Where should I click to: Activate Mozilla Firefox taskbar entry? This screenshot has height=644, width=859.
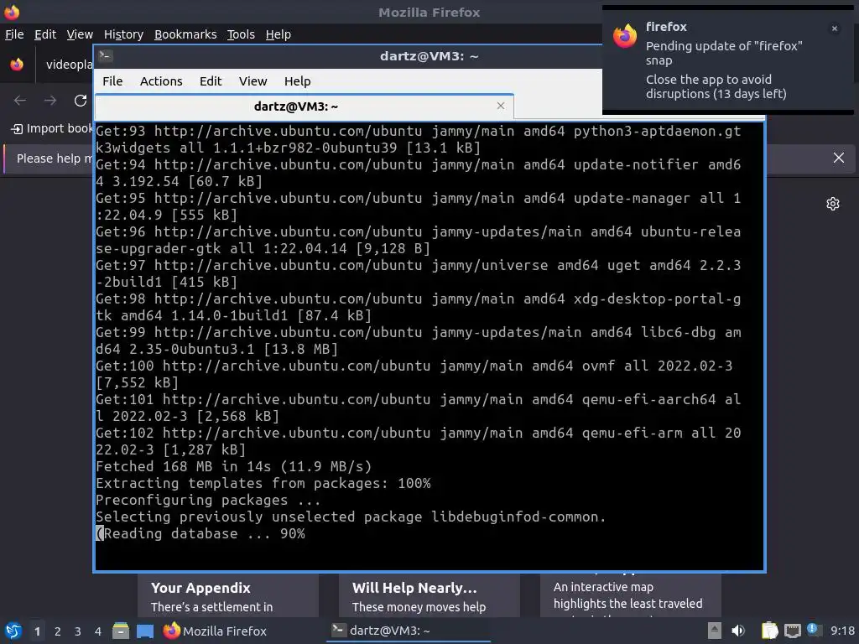coord(215,631)
